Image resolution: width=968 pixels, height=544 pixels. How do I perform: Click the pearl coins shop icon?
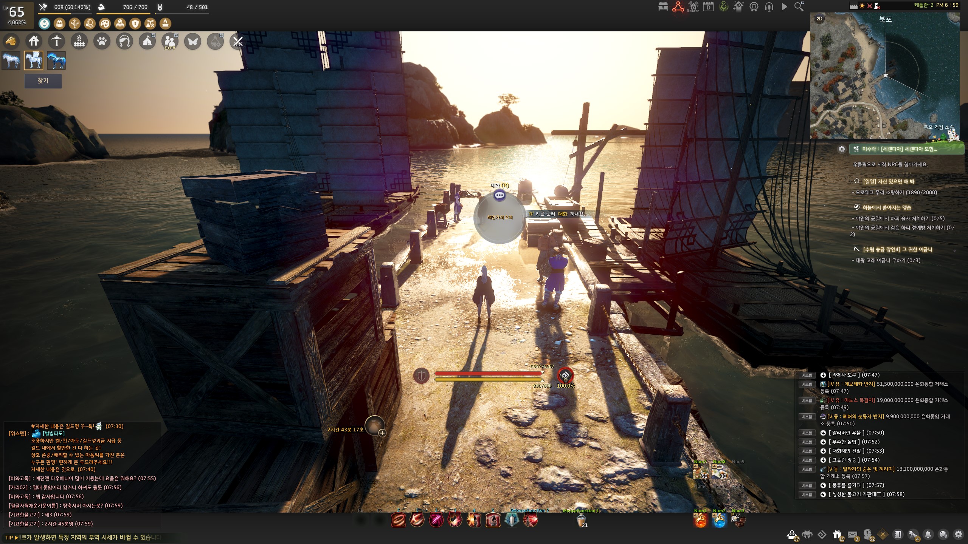click(943, 535)
